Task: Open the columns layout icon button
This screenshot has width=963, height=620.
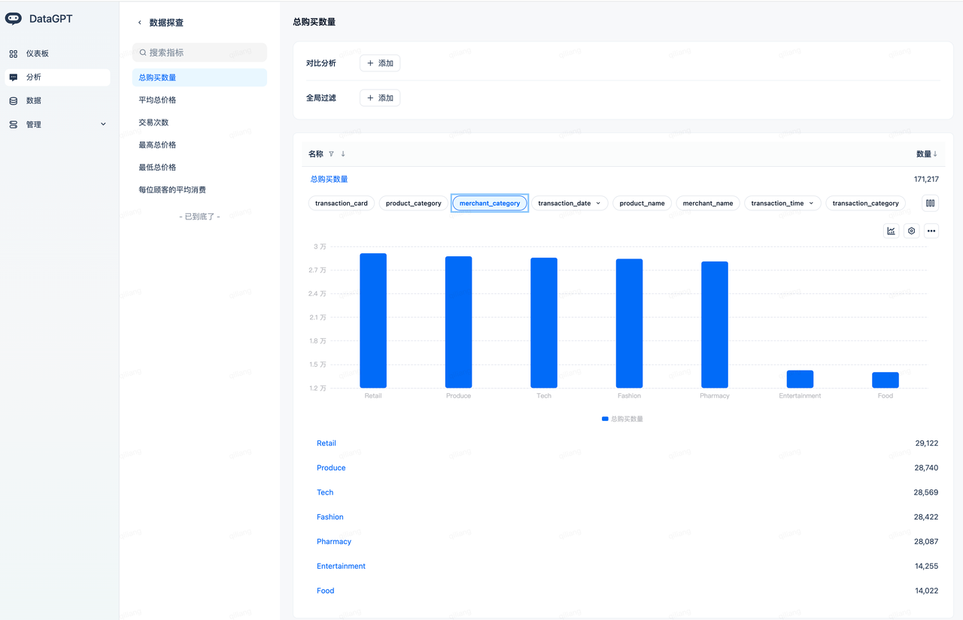Action: (x=931, y=203)
